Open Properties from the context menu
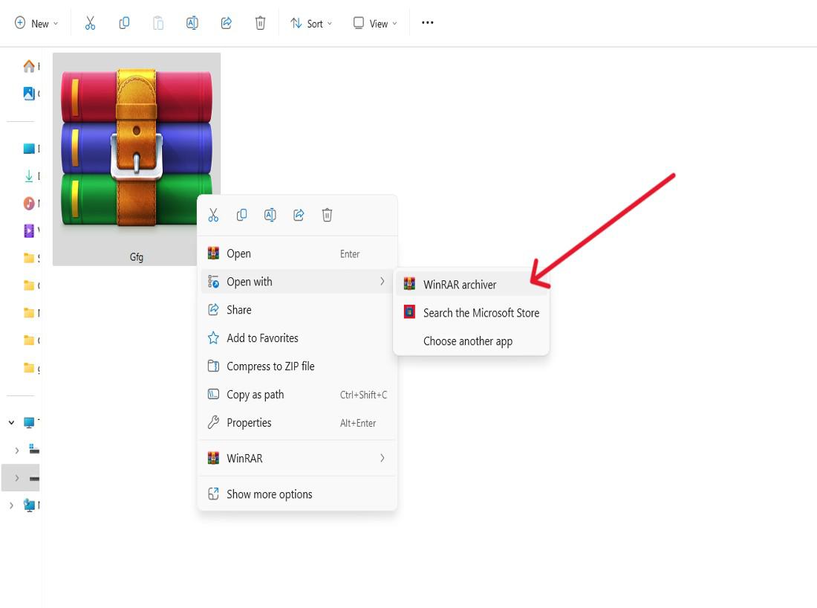817x608 pixels. point(297,422)
